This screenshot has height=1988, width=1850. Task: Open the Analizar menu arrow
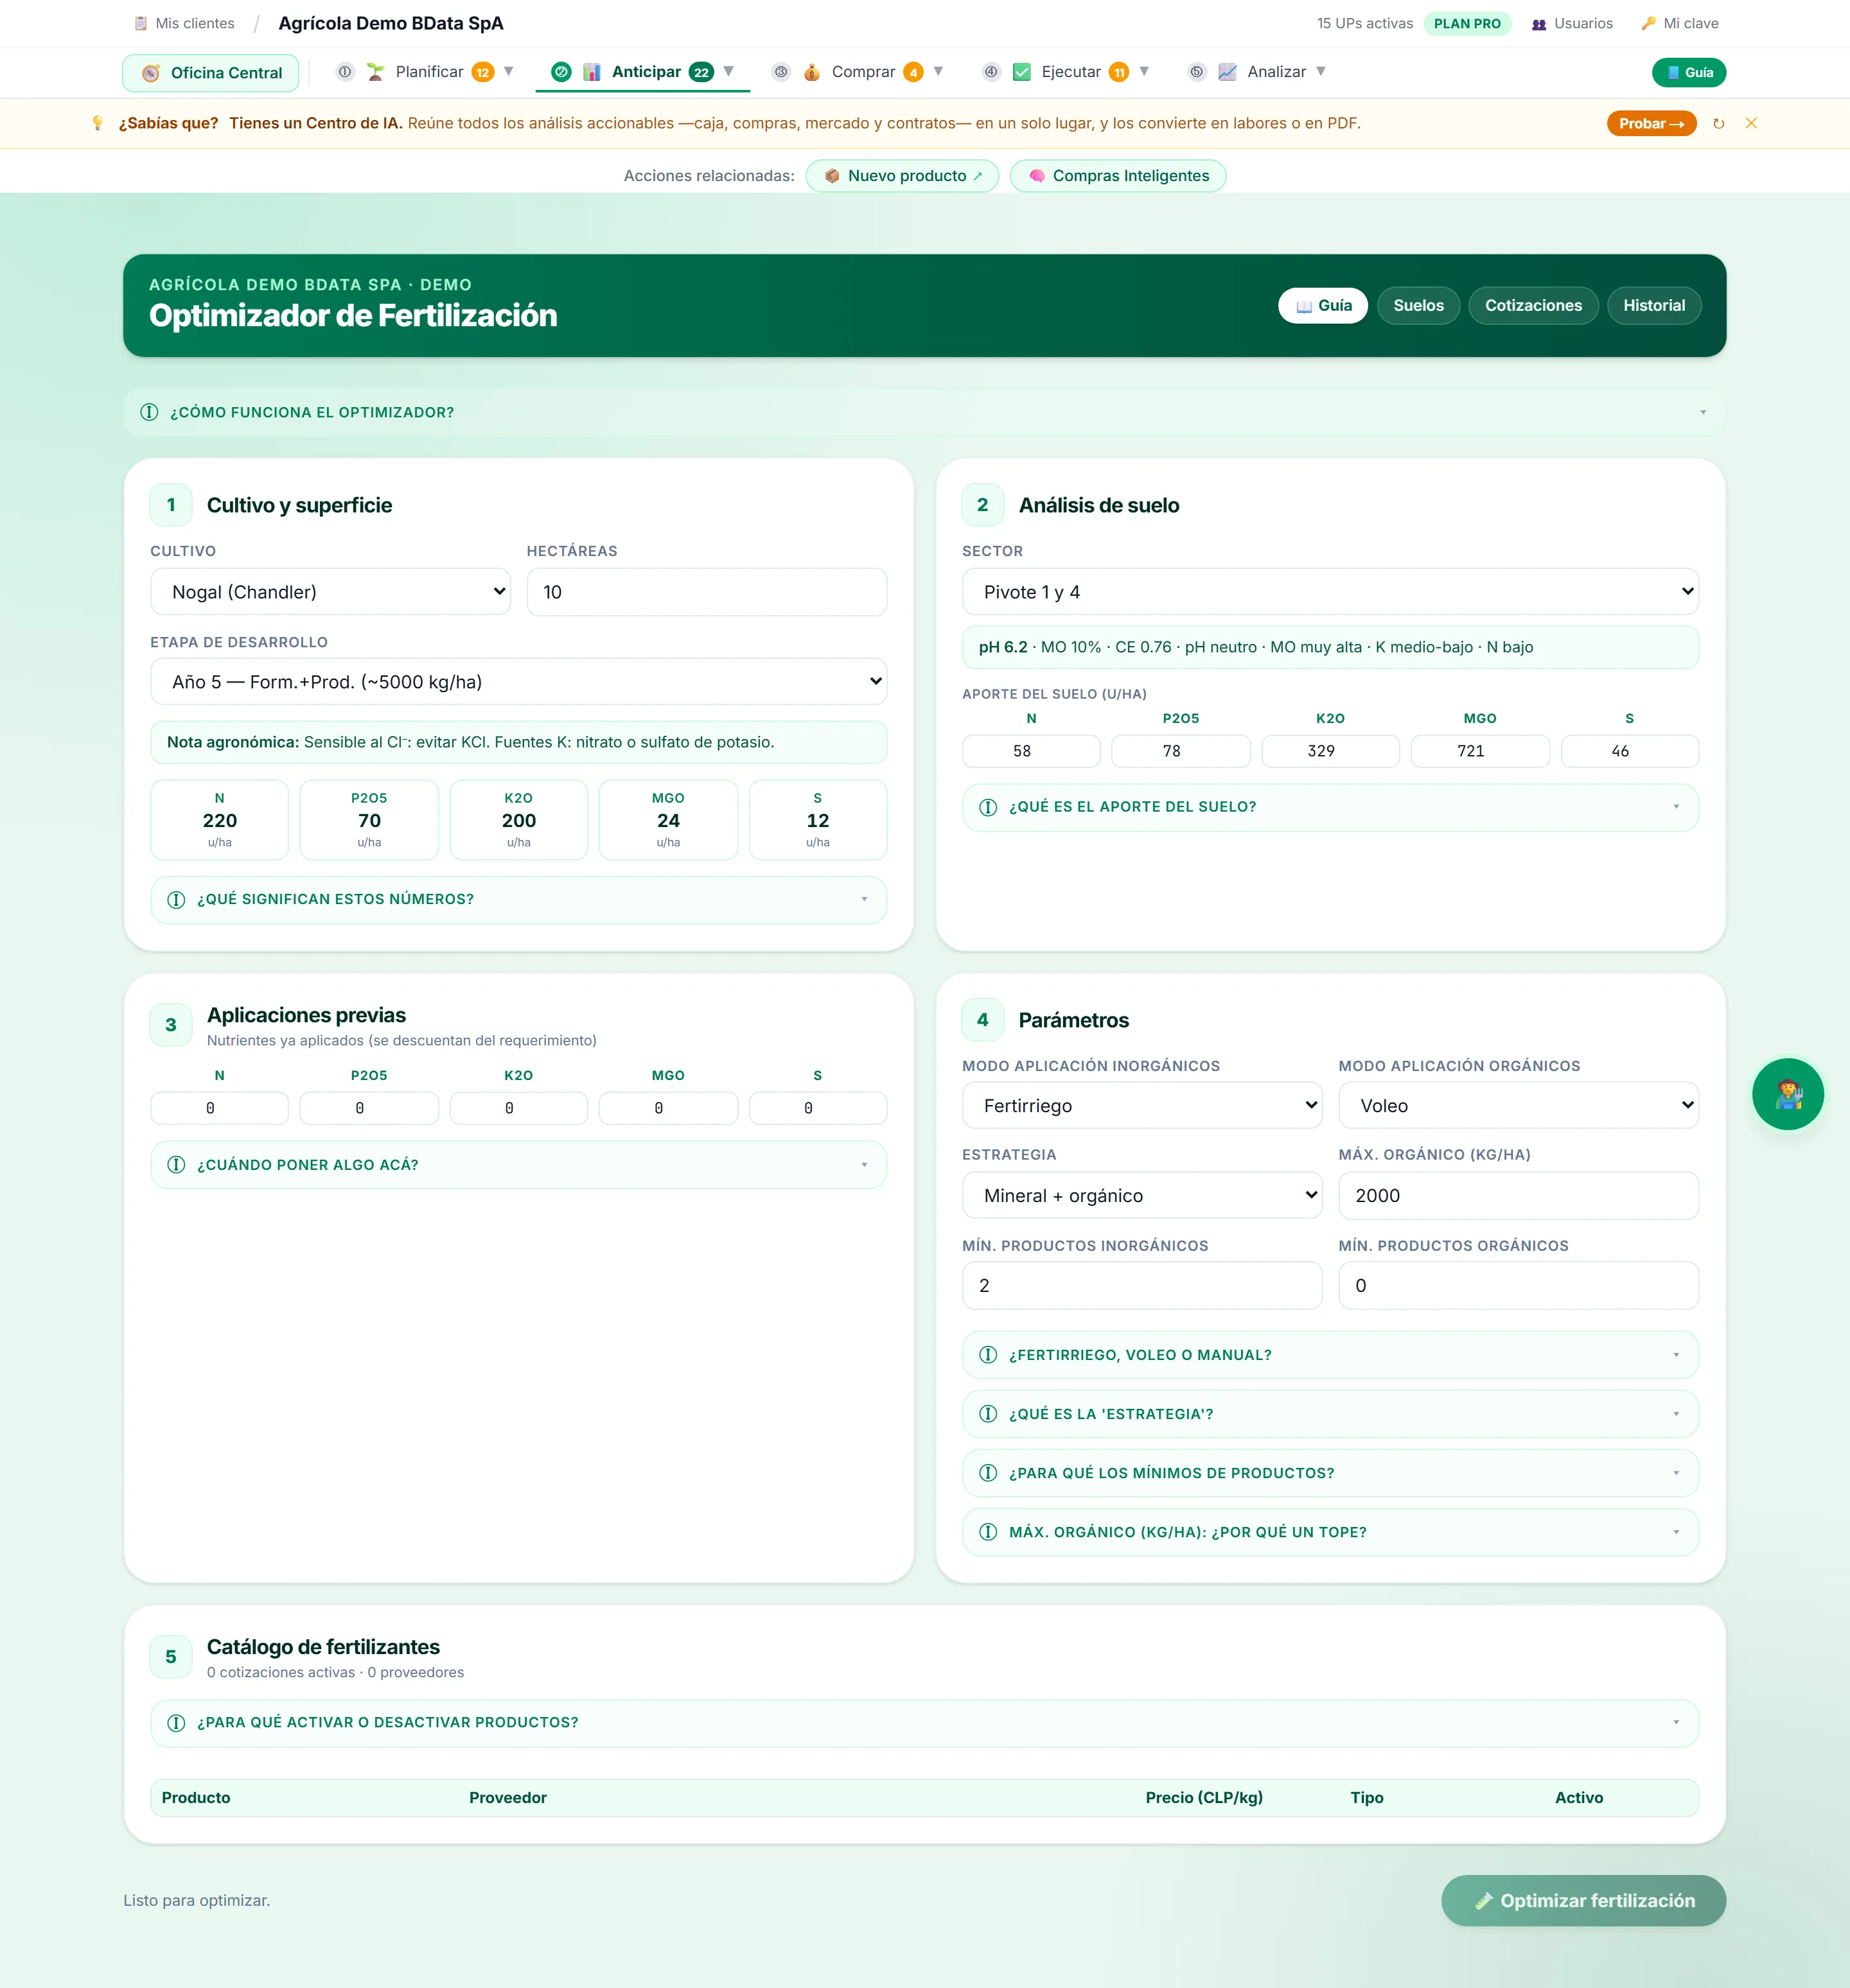(x=1321, y=72)
